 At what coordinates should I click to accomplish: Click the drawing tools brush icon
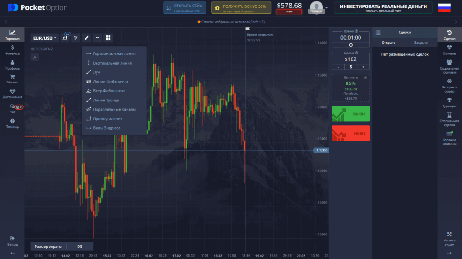[x=86, y=38]
